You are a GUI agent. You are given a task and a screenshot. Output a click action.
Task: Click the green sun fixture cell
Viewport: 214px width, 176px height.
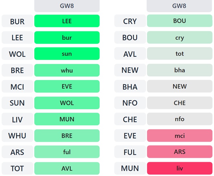(x=67, y=54)
